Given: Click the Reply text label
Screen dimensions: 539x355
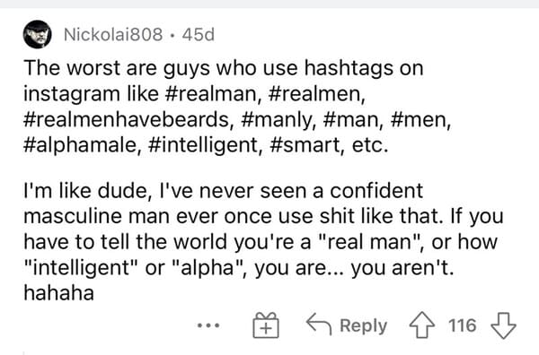Looking at the screenshot, I should (363, 325).
